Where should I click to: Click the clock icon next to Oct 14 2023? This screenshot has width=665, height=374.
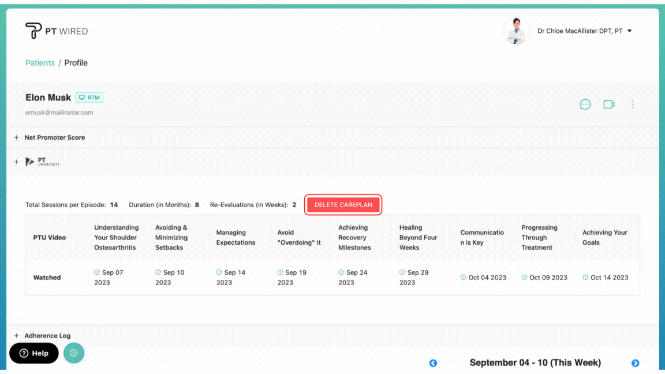(585, 278)
